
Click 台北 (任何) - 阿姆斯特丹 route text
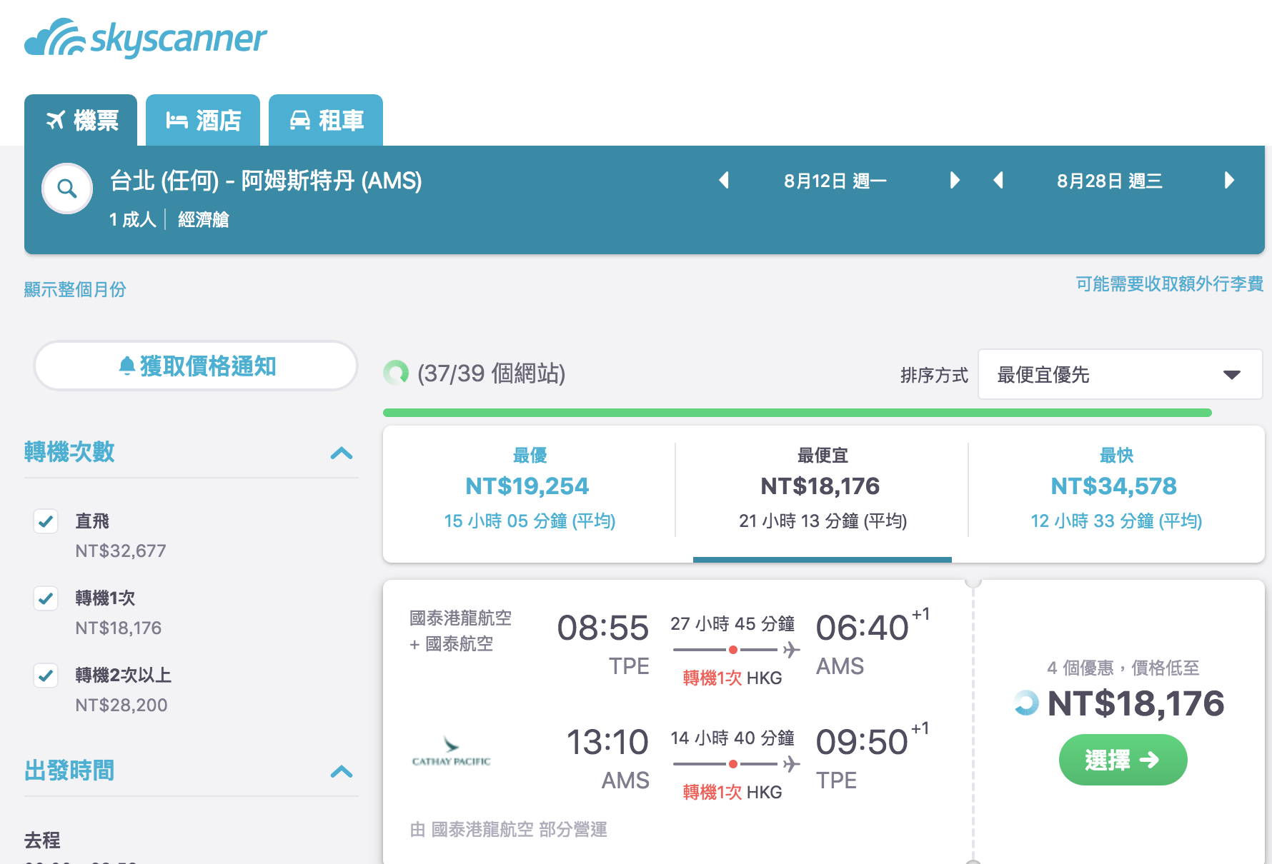(266, 181)
